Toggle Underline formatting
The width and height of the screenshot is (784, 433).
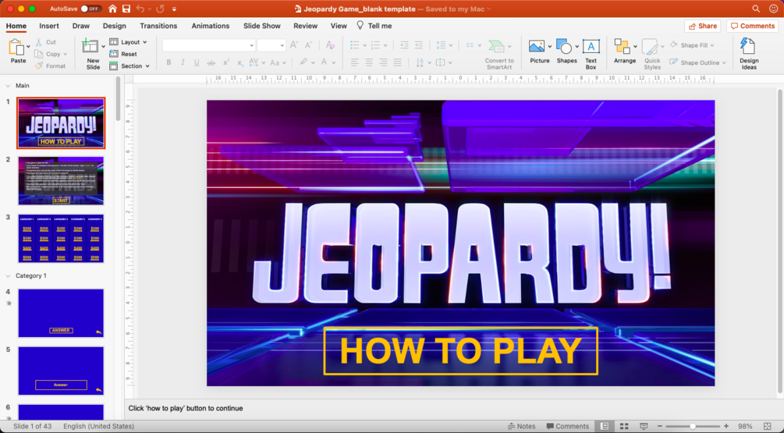(x=197, y=62)
